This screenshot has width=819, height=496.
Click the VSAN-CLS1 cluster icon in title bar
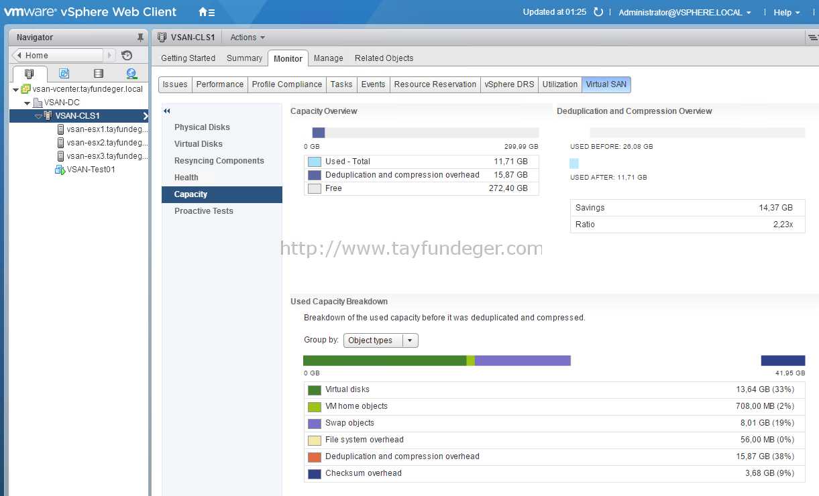[x=162, y=38]
